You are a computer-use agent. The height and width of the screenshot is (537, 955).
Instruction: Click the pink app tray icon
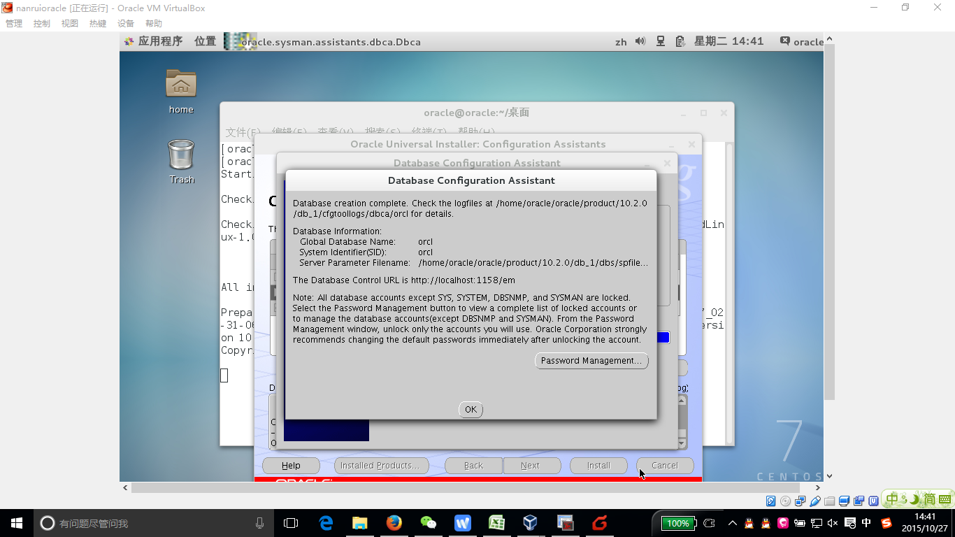pos(783,523)
